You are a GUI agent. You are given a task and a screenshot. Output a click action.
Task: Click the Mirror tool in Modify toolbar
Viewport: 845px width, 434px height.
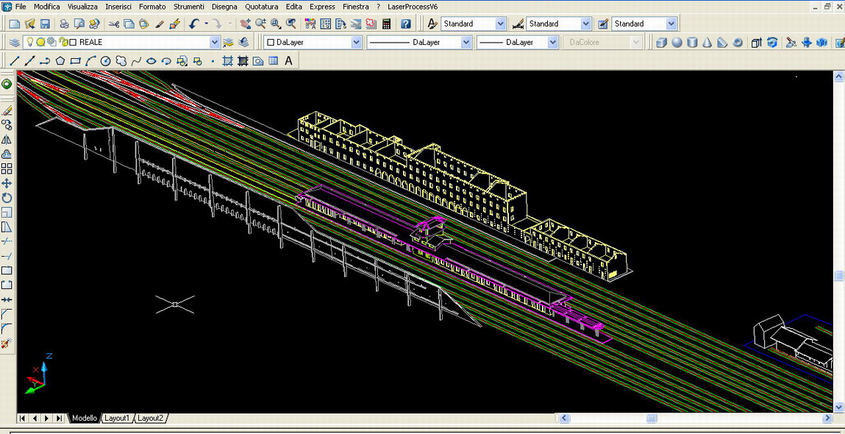[7, 139]
